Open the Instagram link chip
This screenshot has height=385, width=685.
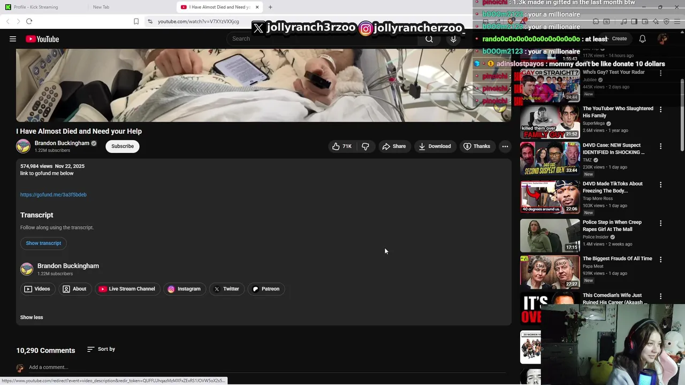(184, 289)
